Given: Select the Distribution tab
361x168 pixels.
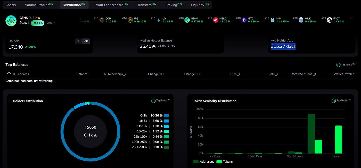Looking at the screenshot, I should click(74, 5).
